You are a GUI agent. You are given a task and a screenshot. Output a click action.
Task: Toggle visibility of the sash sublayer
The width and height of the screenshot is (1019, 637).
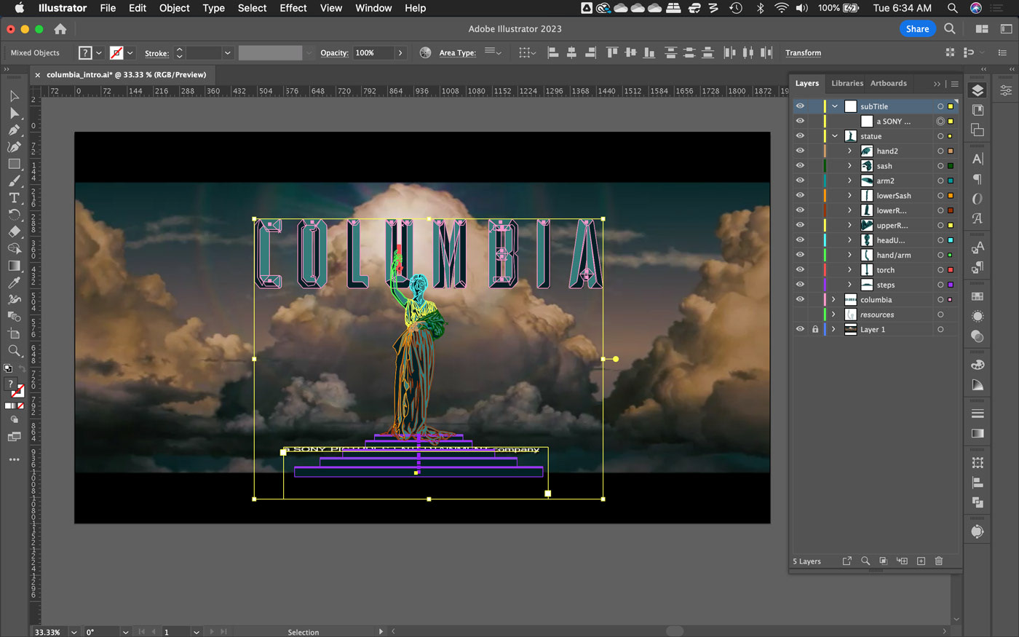800,166
